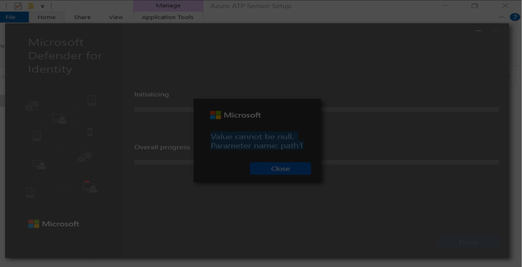The image size is (522, 267).
Task: Open the Quick Access Toolbar dropdown arrow
Action: coord(42,6)
